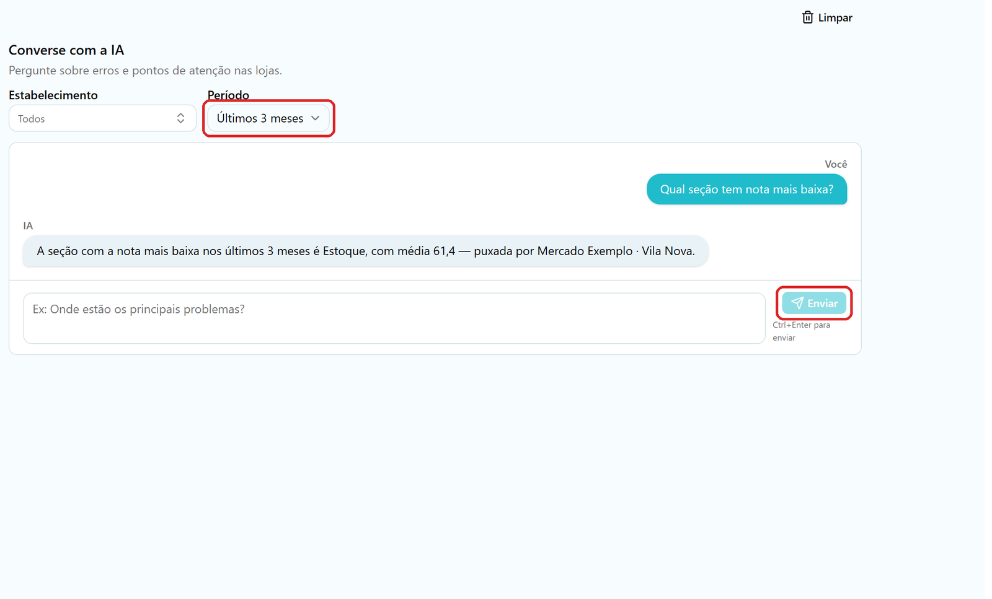Click the 'Pergunte sobre erros e pontos de atenção' subtitle
992x599 pixels.
[x=145, y=71]
